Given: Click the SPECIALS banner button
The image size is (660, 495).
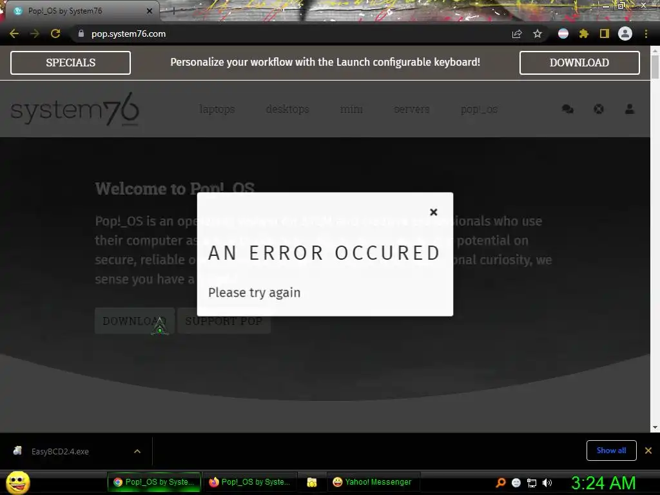Looking at the screenshot, I should point(71,63).
